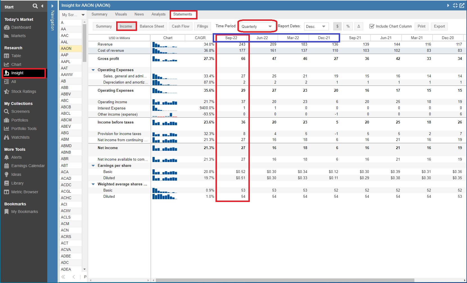467x283 pixels.
Task: Collapse the Weighted average shares group
Action: 93,184
